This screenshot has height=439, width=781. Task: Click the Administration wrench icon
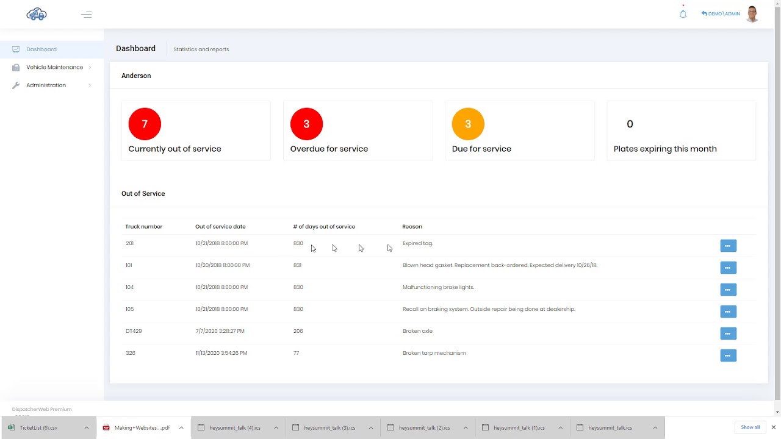[16, 85]
